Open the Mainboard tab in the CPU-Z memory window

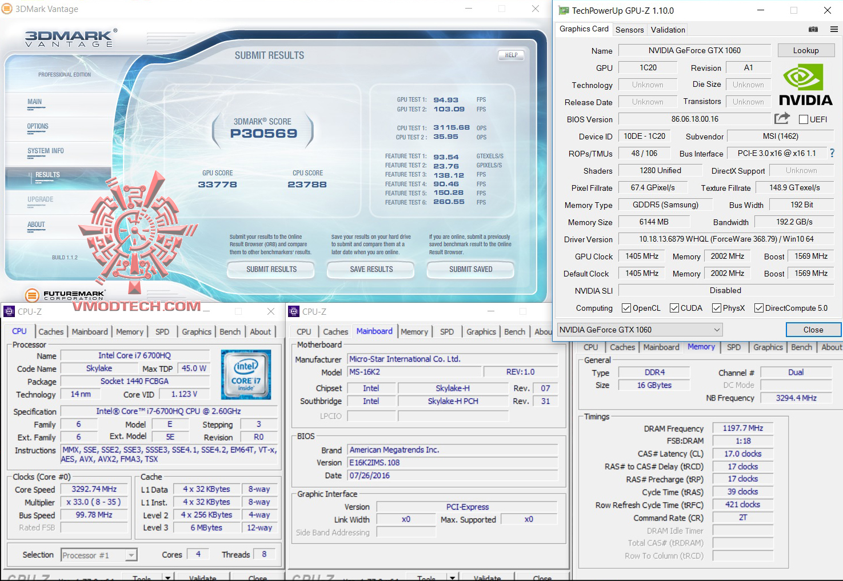coord(661,347)
